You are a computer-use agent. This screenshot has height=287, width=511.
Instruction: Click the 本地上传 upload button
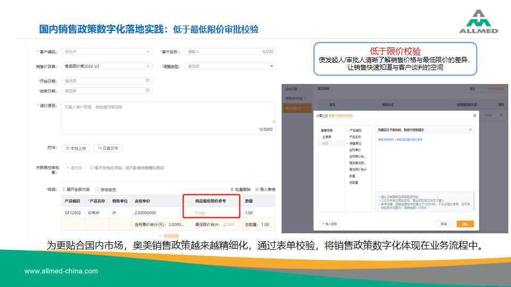(76, 148)
